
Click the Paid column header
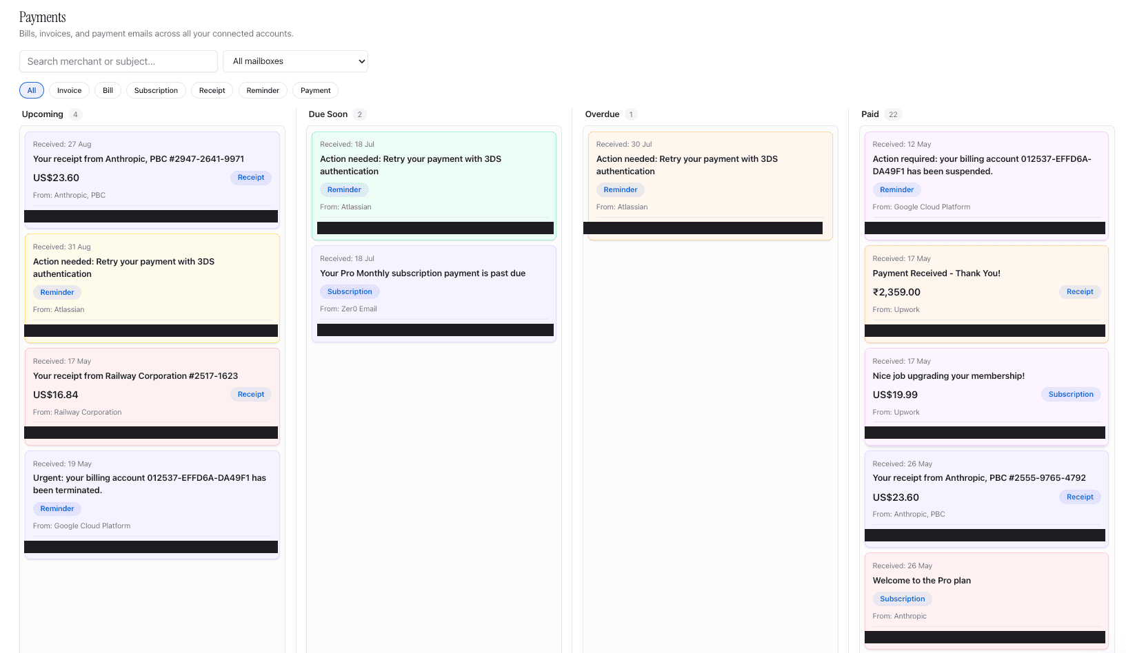(x=870, y=114)
